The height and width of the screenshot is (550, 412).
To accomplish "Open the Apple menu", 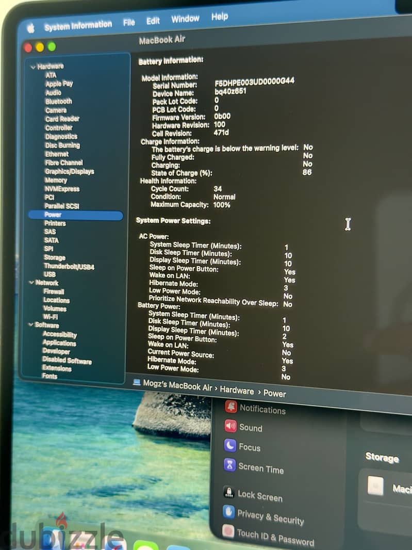I will 31,28.
